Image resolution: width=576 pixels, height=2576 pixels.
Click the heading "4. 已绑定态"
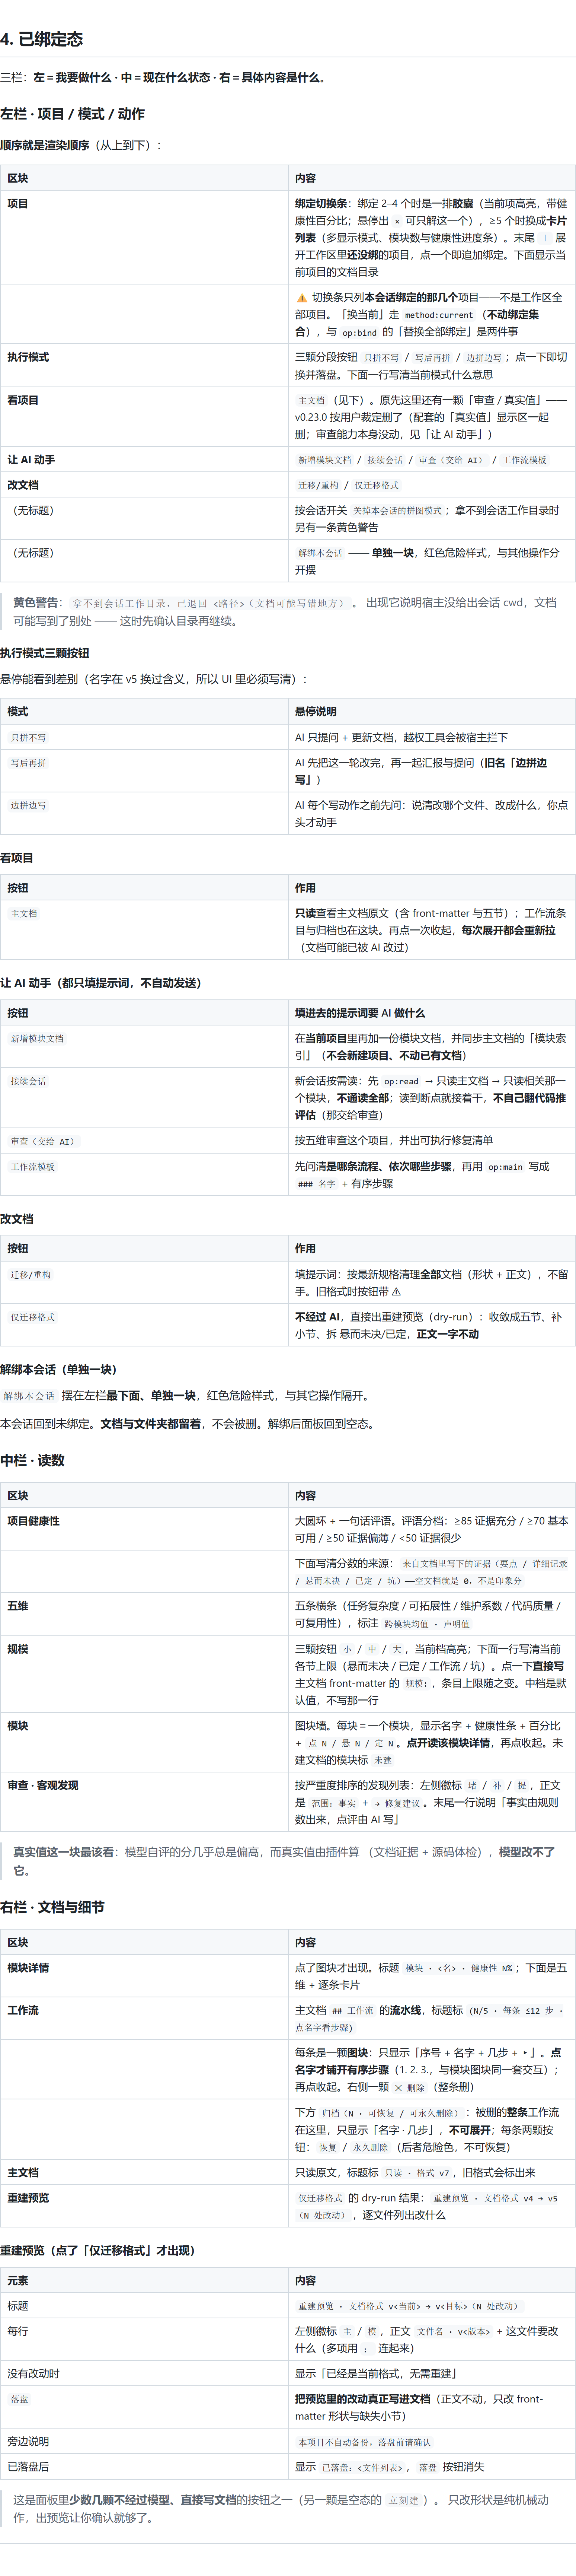click(42, 39)
